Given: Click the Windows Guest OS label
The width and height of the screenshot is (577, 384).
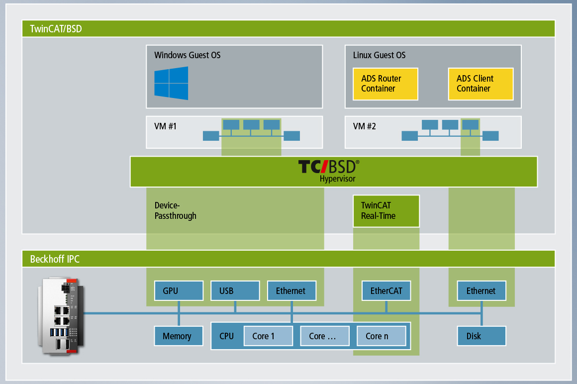Looking at the screenshot, I should click(x=188, y=55).
